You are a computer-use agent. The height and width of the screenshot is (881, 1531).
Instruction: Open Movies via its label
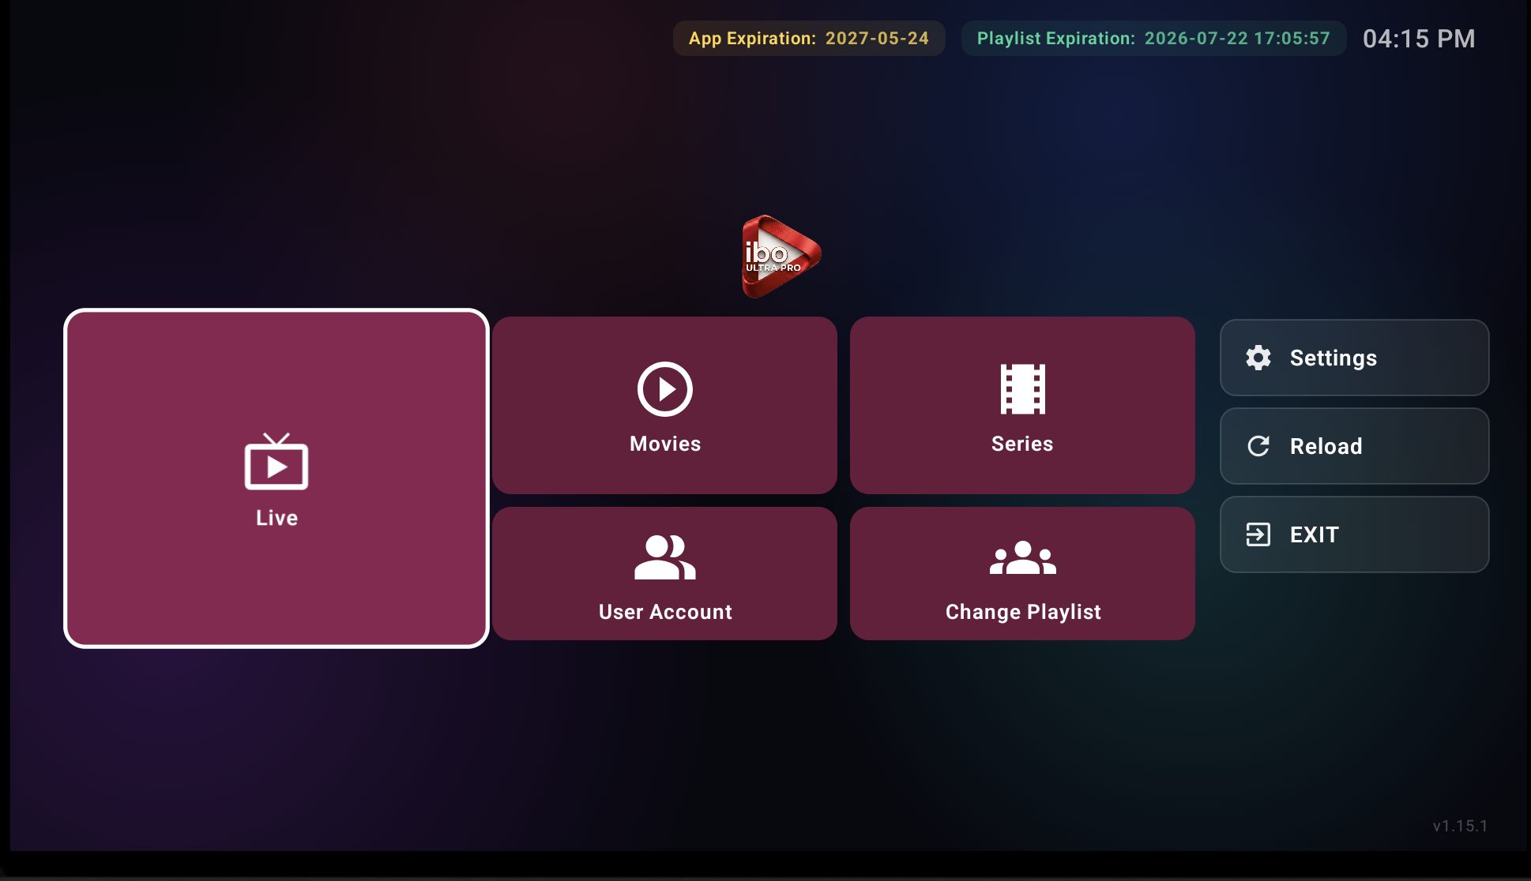(665, 444)
